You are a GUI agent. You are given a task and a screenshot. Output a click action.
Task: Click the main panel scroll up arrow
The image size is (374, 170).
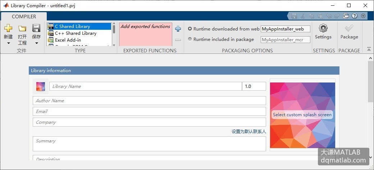pyautogui.click(x=370, y=58)
